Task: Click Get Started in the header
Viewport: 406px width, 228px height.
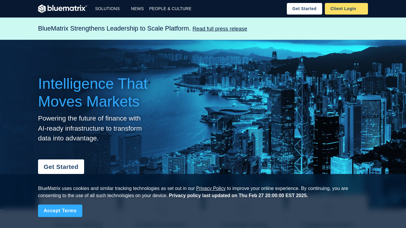Action: pos(304,9)
